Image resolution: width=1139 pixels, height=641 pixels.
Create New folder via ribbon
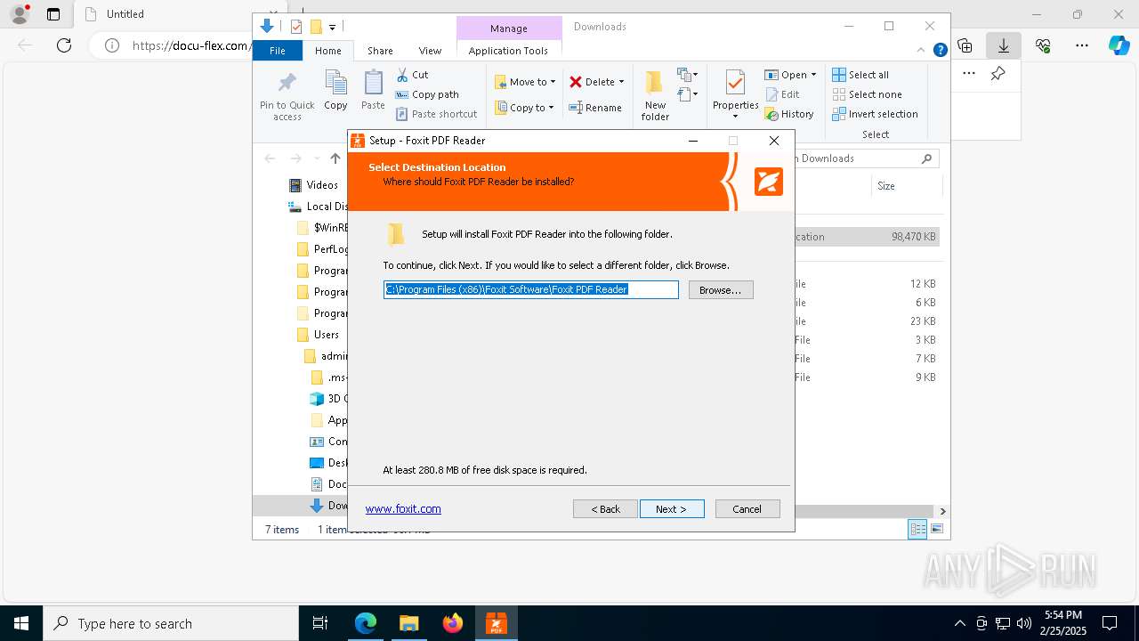click(x=655, y=96)
